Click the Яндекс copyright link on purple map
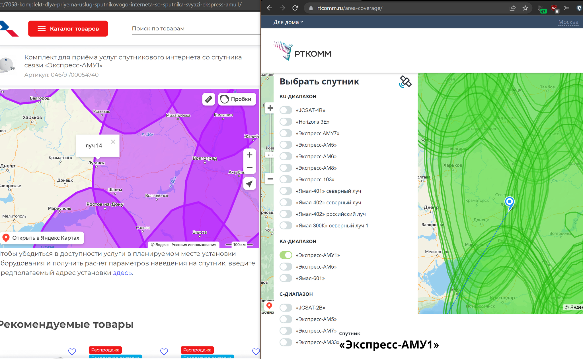The image size is (583, 359). 160,245
